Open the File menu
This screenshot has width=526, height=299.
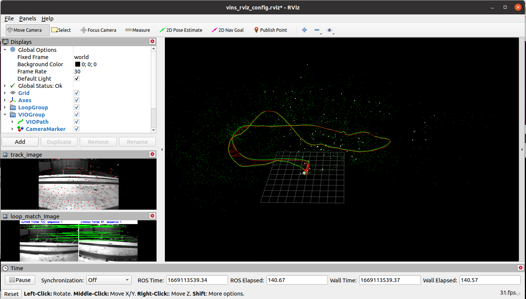click(x=9, y=18)
